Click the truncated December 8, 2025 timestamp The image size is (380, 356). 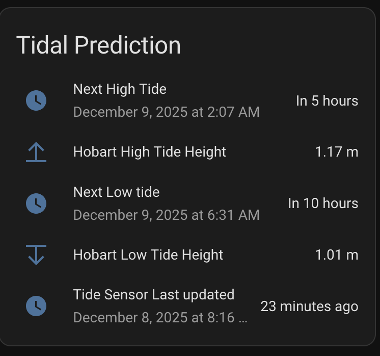pyautogui.click(x=160, y=318)
